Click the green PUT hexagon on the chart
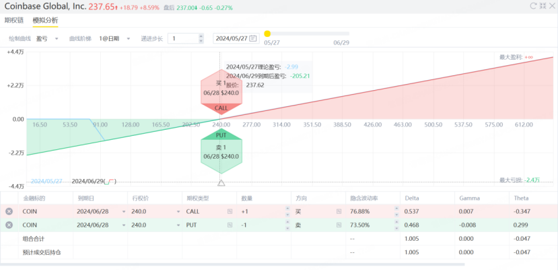This screenshot has height=271, width=558. point(221,152)
